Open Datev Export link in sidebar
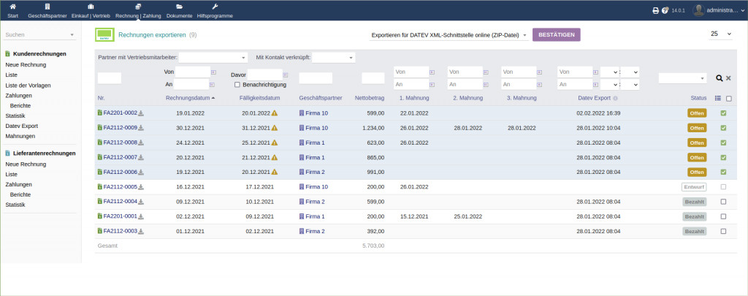Image resolution: width=748 pixels, height=296 pixels. coord(20,126)
